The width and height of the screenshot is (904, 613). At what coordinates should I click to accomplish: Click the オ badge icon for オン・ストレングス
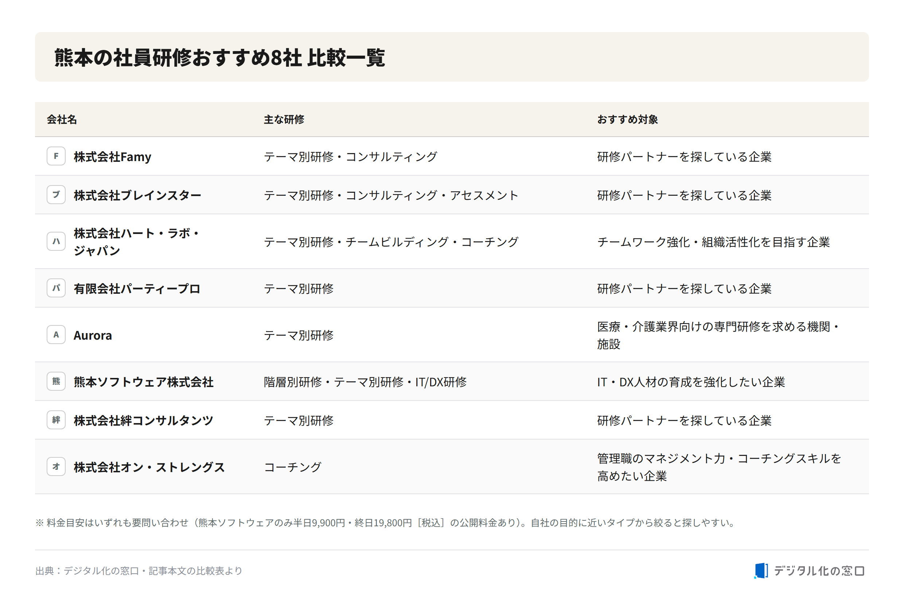56,466
